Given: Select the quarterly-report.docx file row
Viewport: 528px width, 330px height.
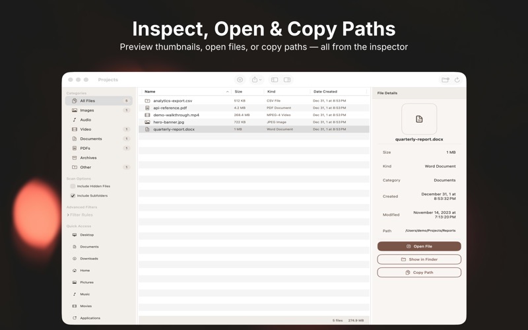Looking at the screenshot, I should tap(254, 129).
